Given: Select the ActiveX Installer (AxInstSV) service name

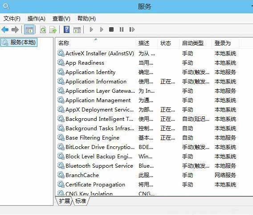Looking at the screenshot, I should click(100, 54).
